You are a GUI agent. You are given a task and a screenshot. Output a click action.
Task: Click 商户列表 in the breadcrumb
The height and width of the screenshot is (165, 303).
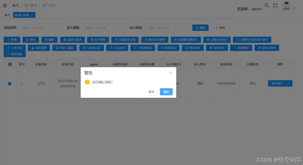coord(49,5)
